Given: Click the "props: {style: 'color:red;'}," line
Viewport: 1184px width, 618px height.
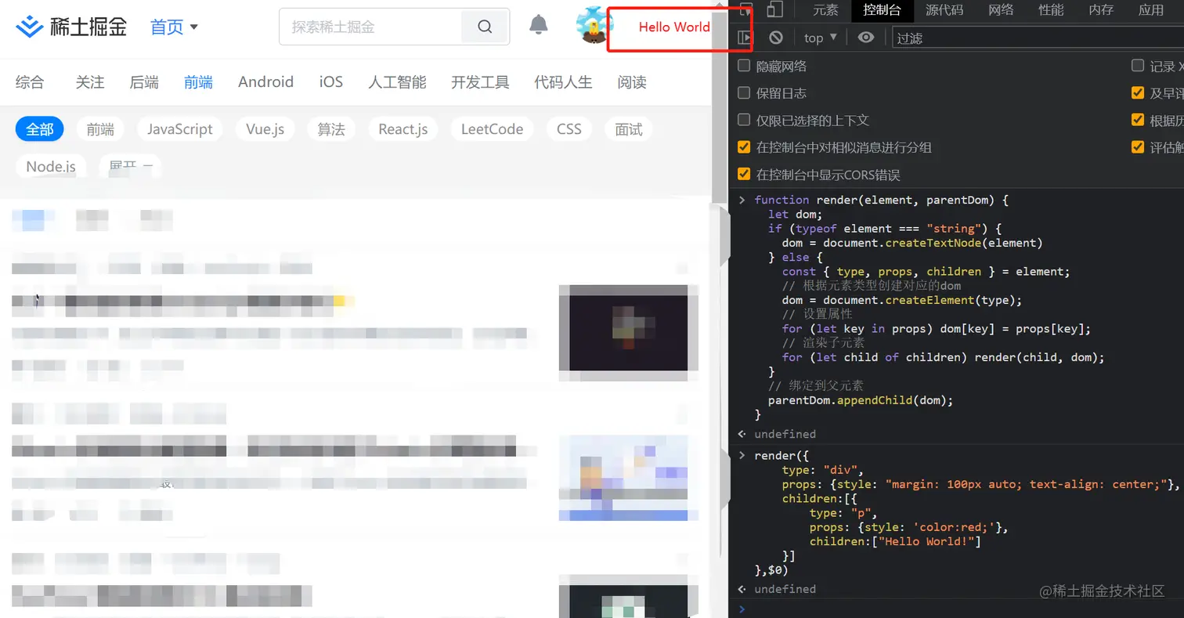Looking at the screenshot, I should pos(908,527).
